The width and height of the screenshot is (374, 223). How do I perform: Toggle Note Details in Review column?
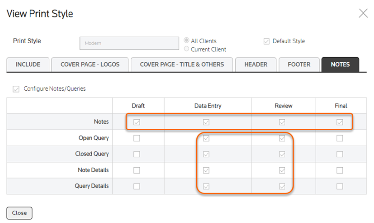point(282,170)
